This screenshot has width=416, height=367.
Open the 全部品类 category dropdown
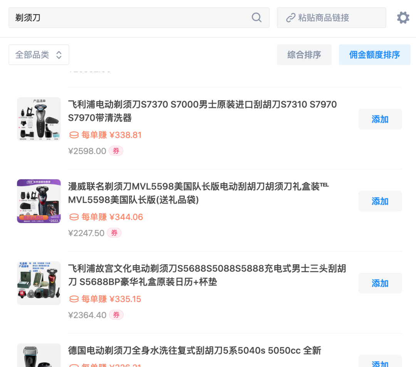39,55
